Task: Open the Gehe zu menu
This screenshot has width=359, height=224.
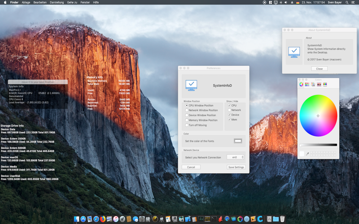Action: pos(72,2)
